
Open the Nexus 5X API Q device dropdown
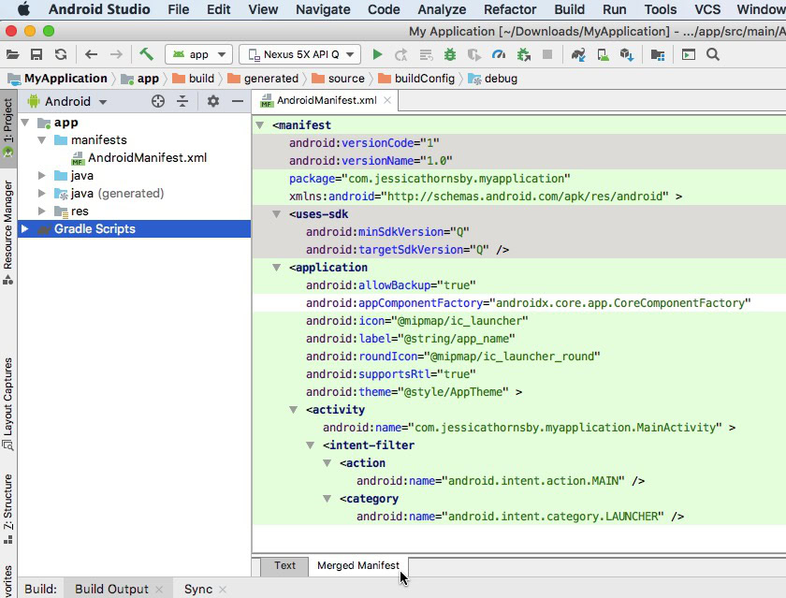(298, 54)
